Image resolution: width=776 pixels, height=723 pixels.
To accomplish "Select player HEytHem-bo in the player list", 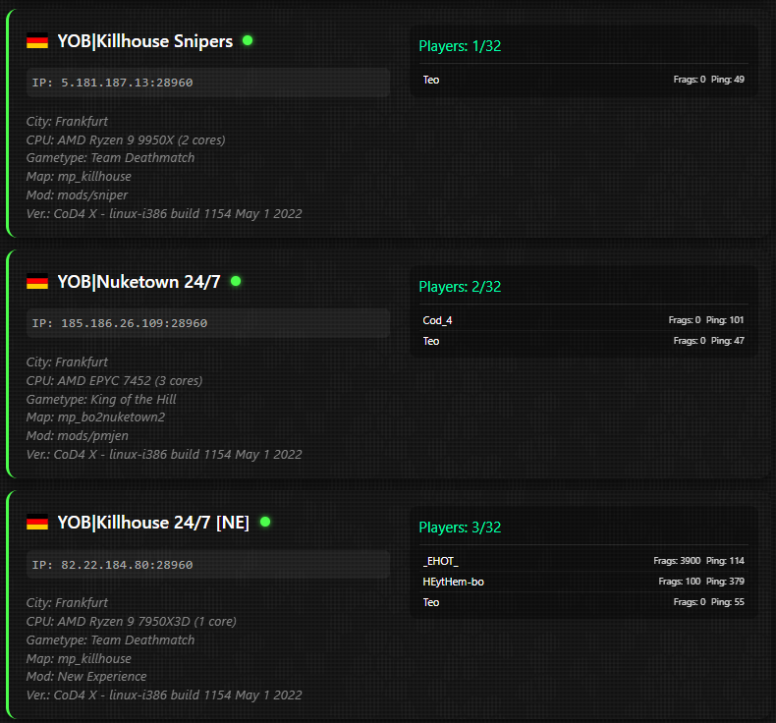I will coord(453,582).
